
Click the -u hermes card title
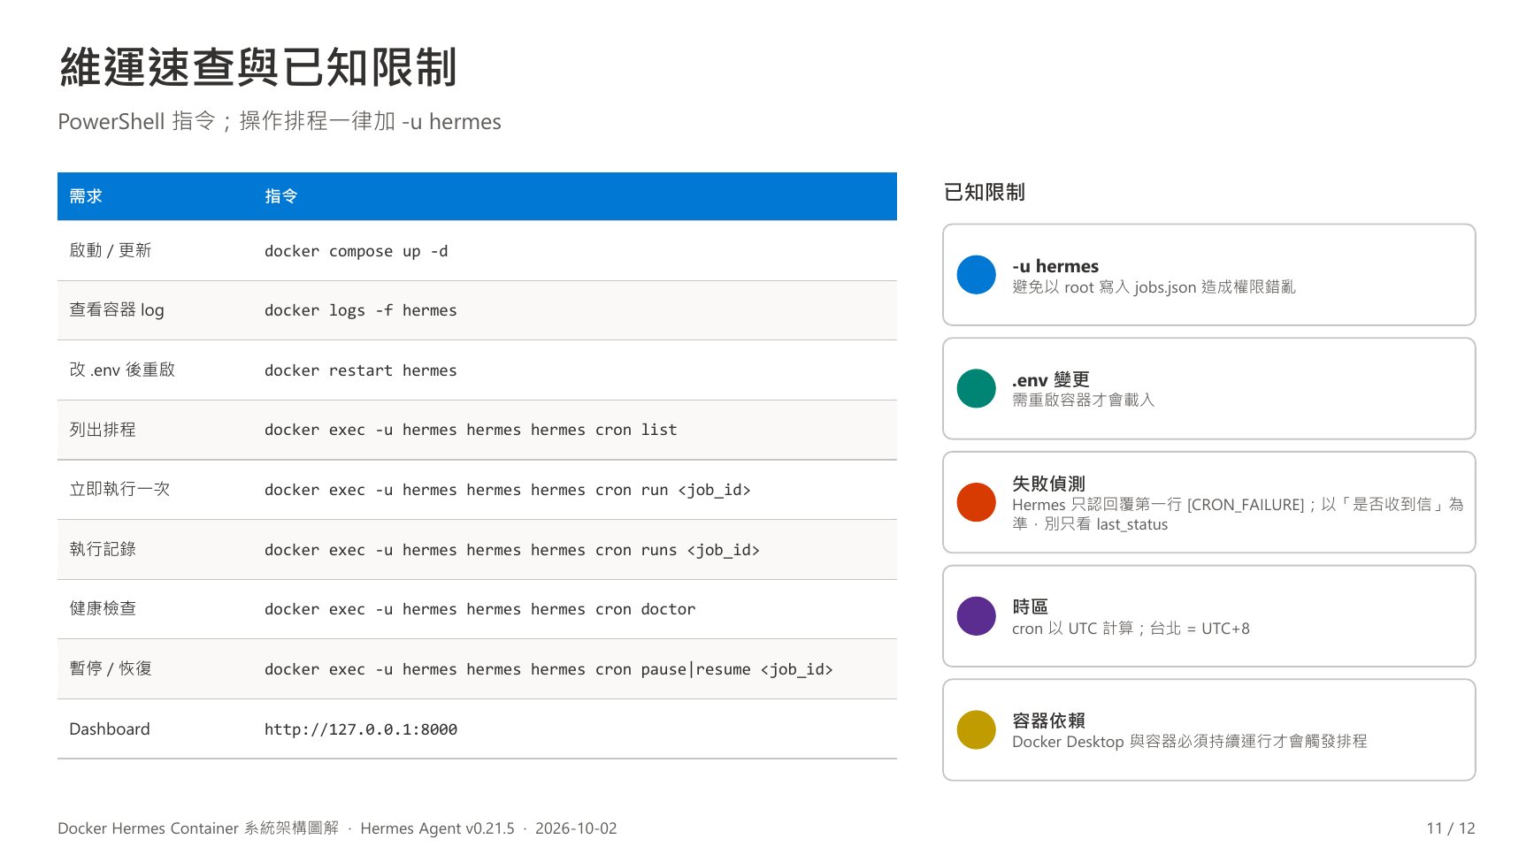(x=1055, y=266)
